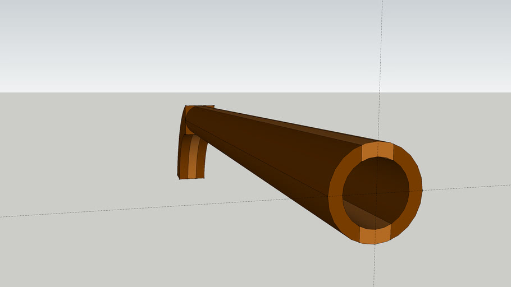511x287 pixels.
Task: Click the bottom end of the curved bracket
Action: 191,178
